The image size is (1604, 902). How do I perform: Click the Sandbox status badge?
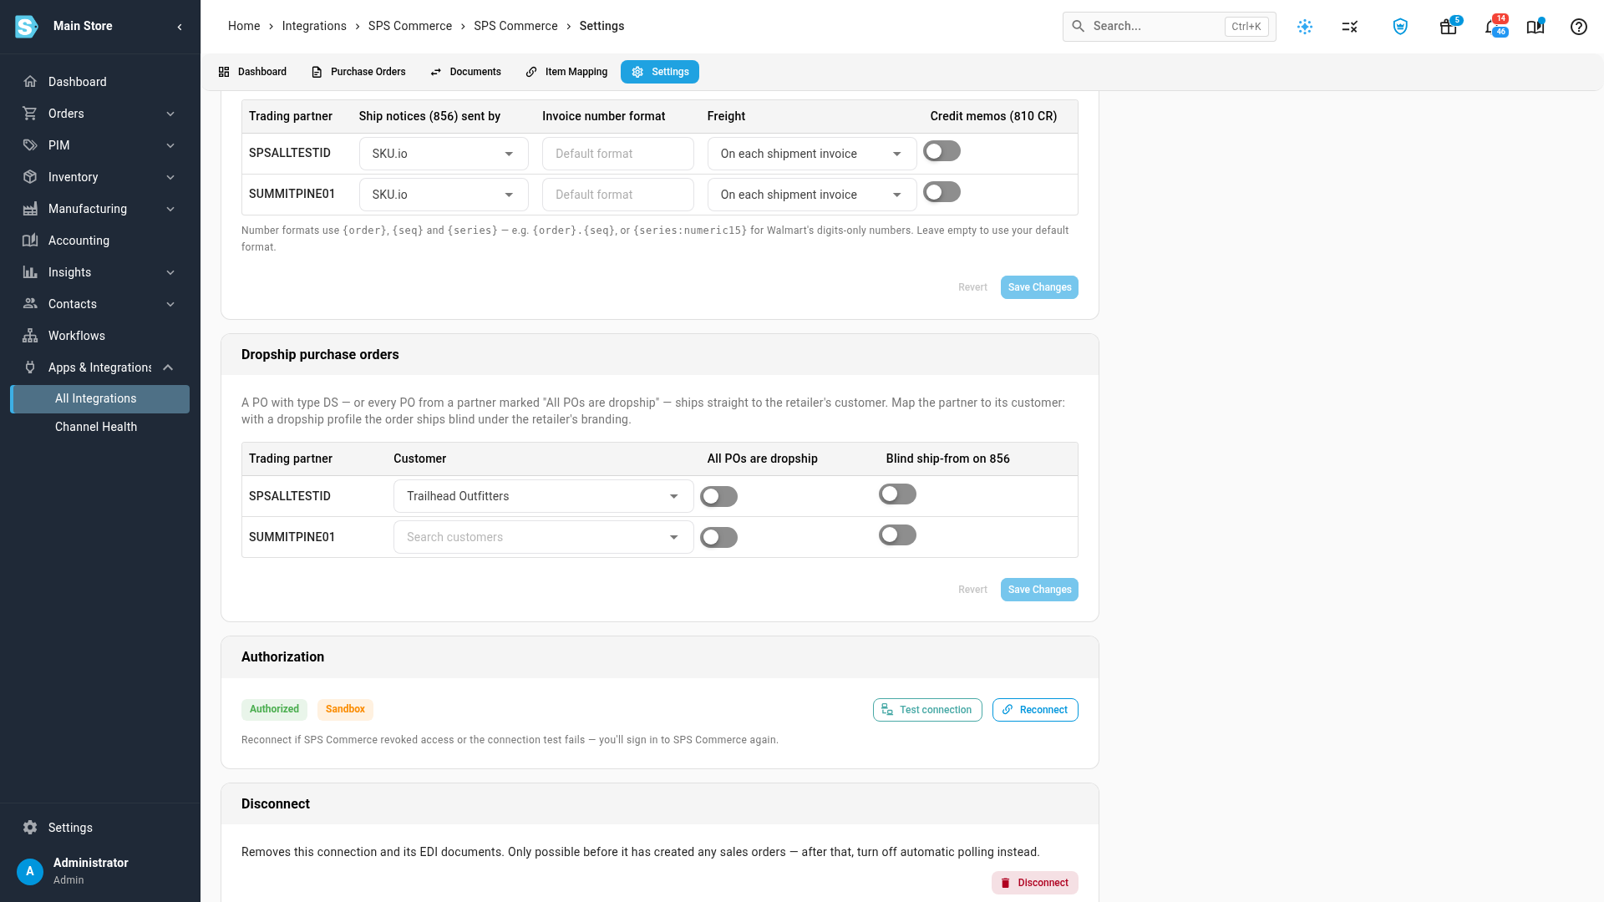click(345, 709)
